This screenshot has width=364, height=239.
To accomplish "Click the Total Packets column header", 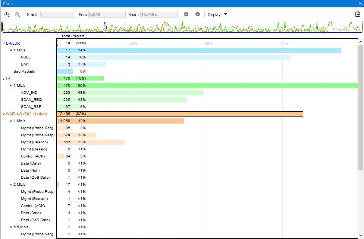I will pos(73,36).
